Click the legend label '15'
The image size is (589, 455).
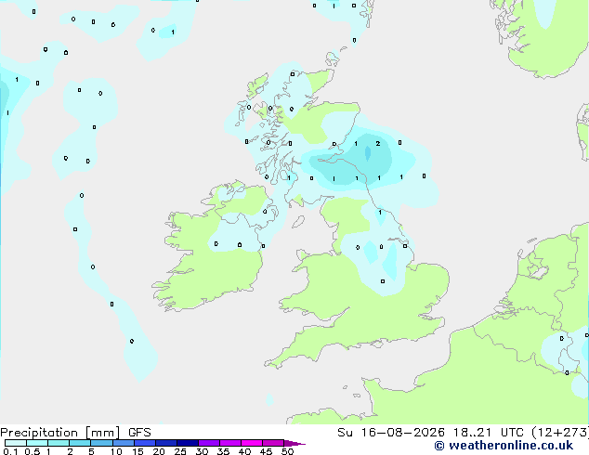coord(137,451)
